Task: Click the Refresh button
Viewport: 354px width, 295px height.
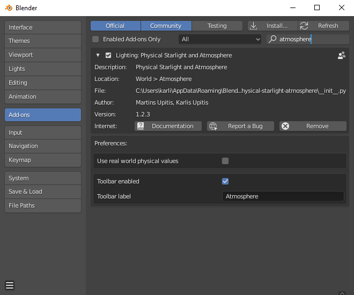Action: point(323,26)
